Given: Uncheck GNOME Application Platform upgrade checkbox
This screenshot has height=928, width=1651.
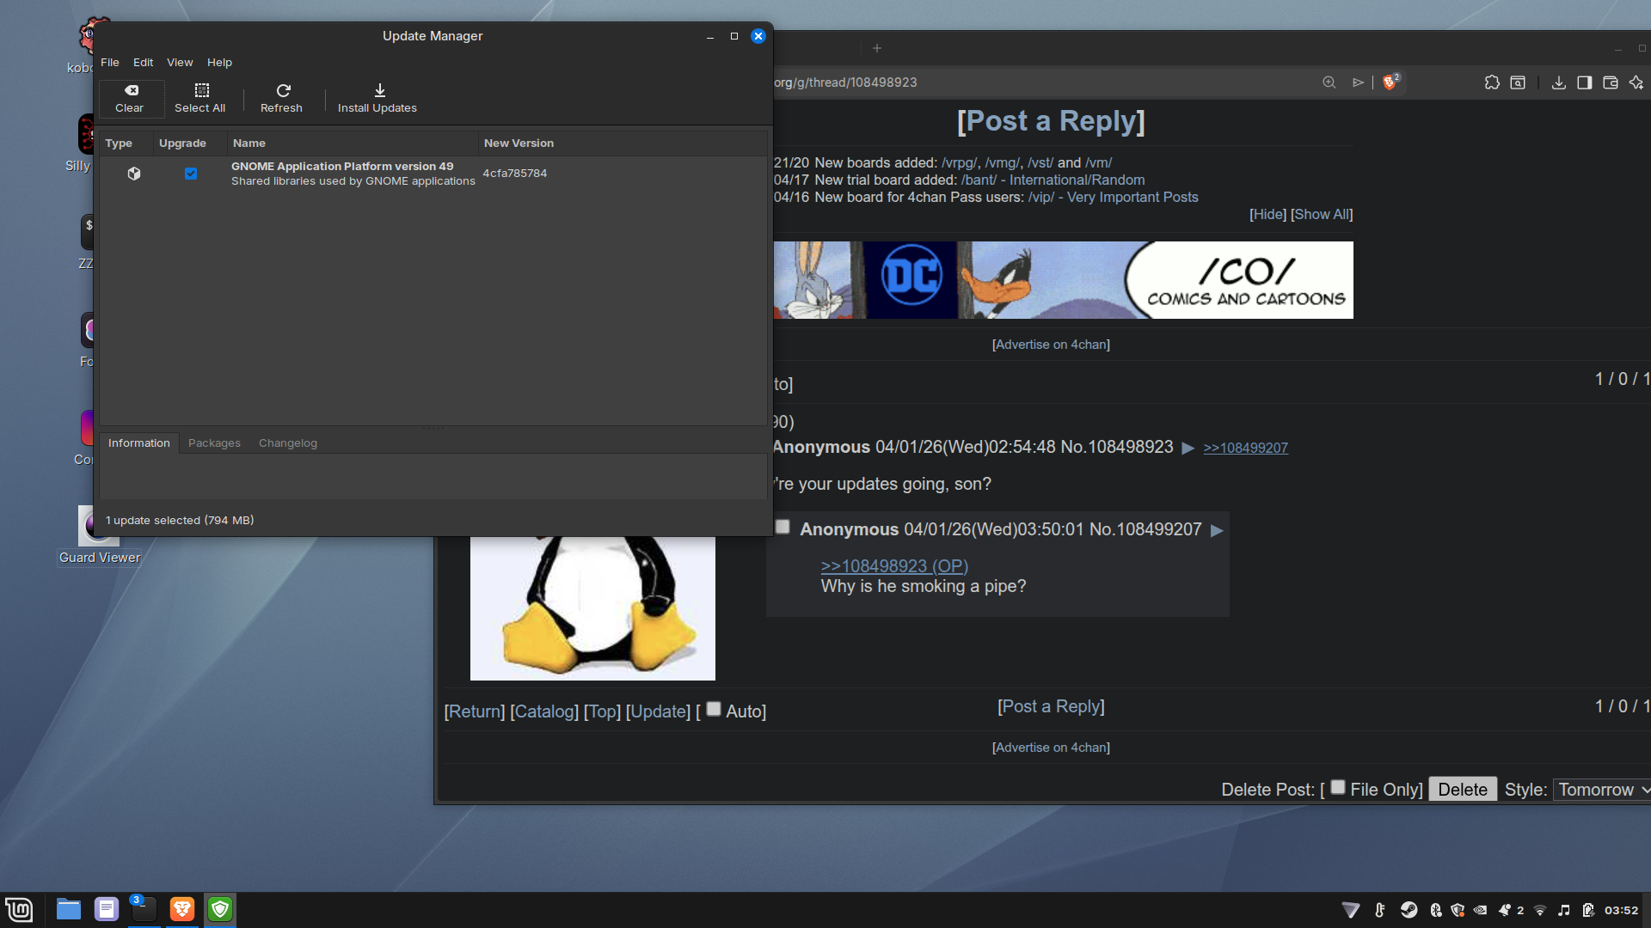Looking at the screenshot, I should pyautogui.click(x=191, y=174).
